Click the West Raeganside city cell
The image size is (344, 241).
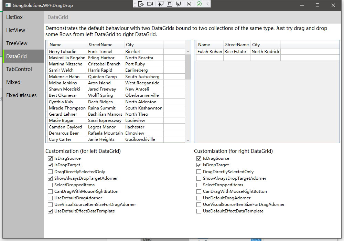(x=144, y=83)
